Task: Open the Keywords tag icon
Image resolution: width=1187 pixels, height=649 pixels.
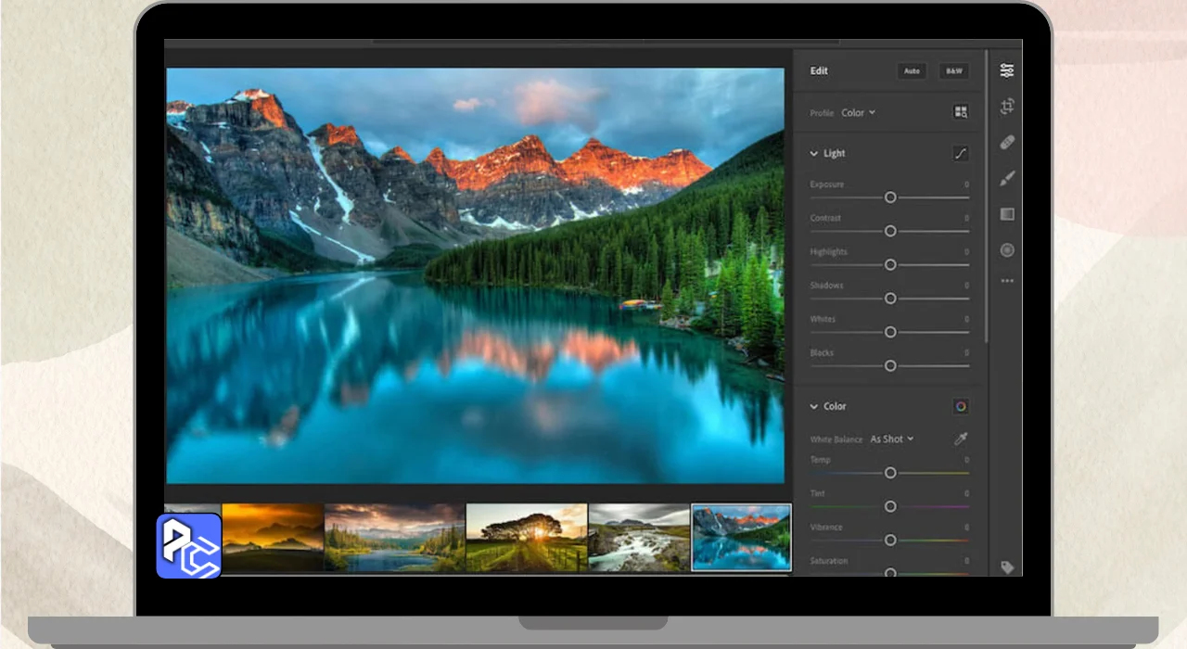Action: pyautogui.click(x=1007, y=567)
